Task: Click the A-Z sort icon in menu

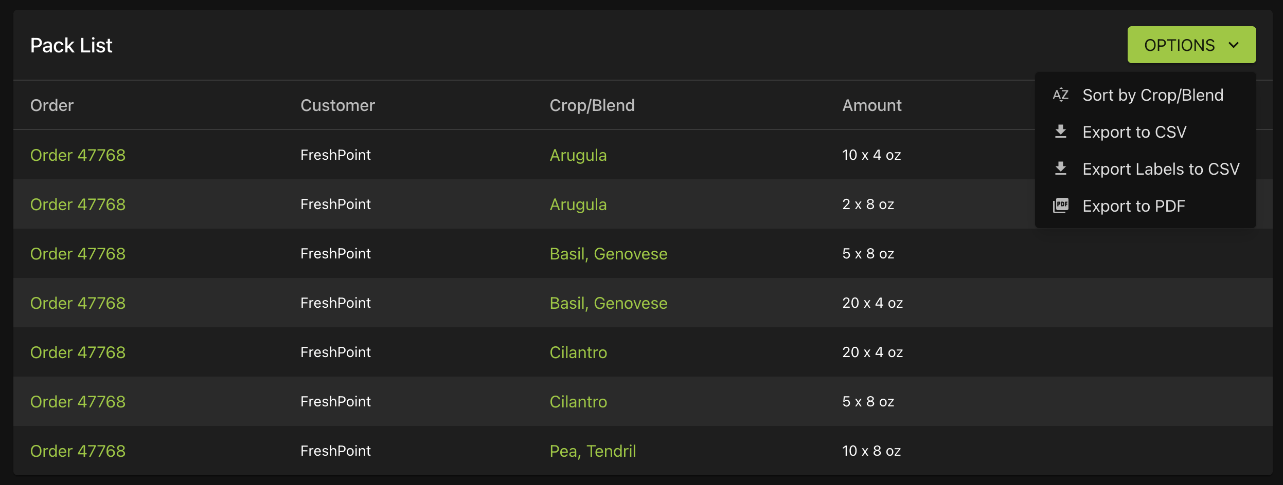Action: (1060, 95)
